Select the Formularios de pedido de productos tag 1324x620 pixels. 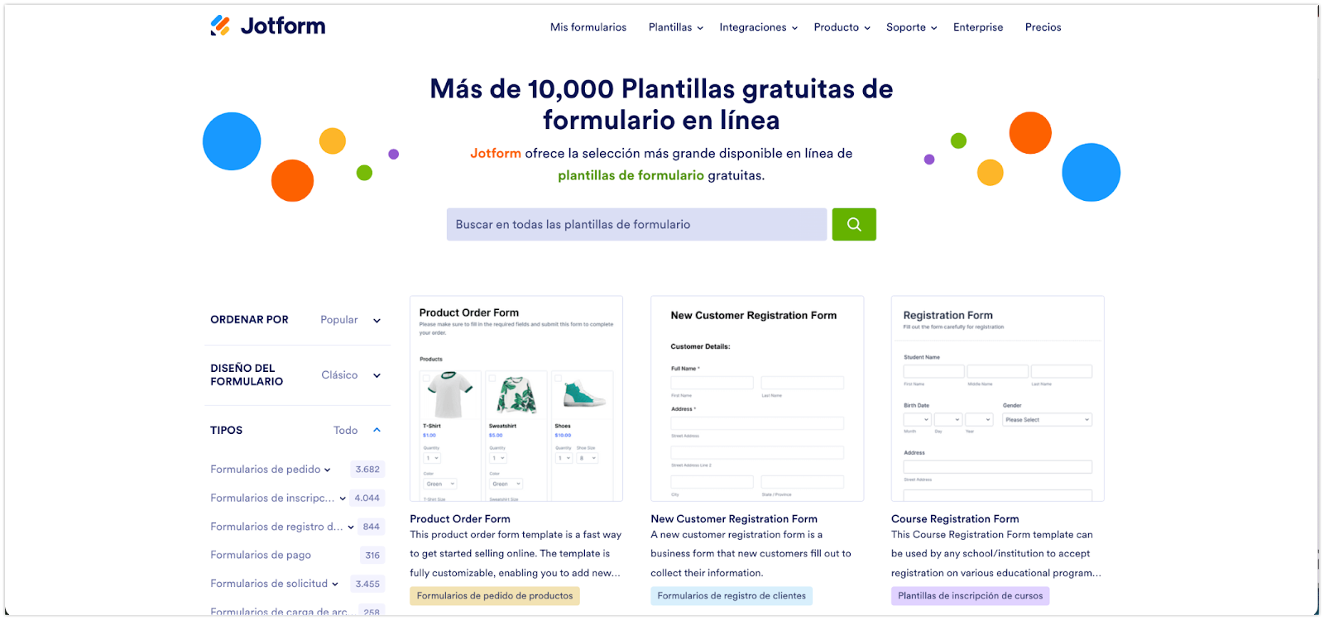pyautogui.click(x=495, y=596)
